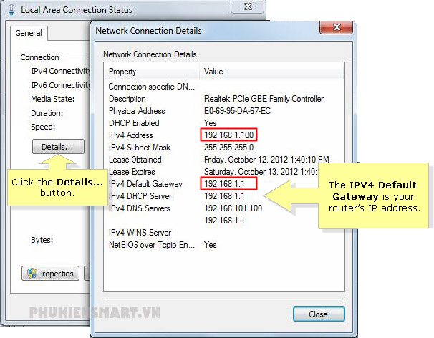Screen dimensions: 434x338
Task: Select the Realtek PCIe GBE Family Controller text
Action: [264, 99]
